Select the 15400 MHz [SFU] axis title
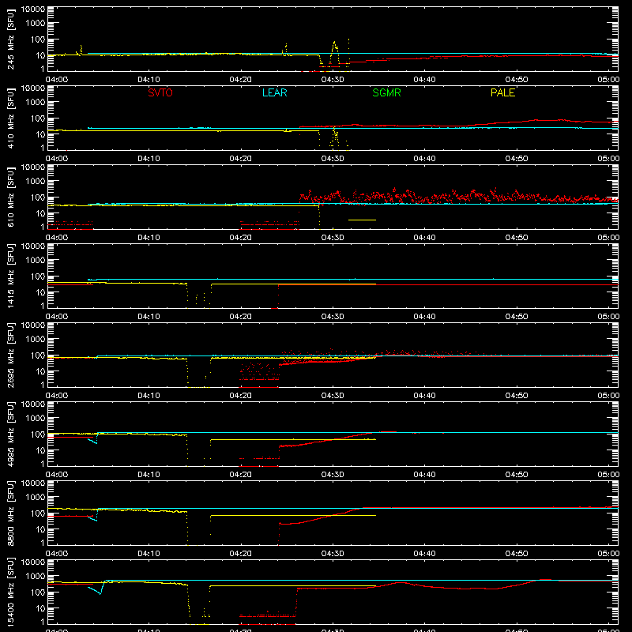Viewport: 632px width, 632px height. pos(10,592)
